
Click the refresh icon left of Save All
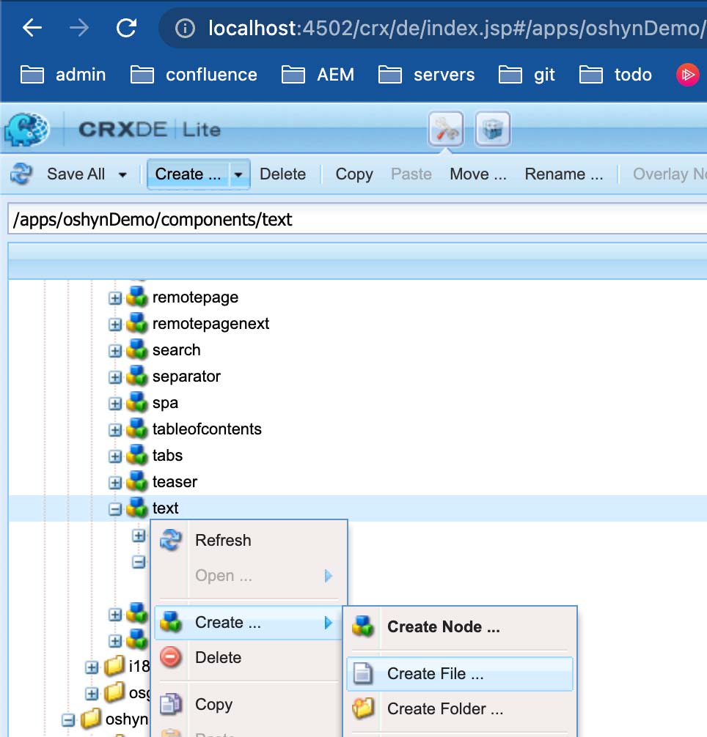click(x=21, y=174)
